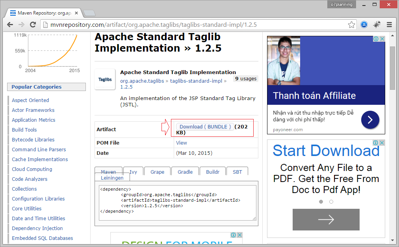This screenshot has height=247, width=399.
Task: Open the Cloud Computing category
Action: [x=32, y=169]
